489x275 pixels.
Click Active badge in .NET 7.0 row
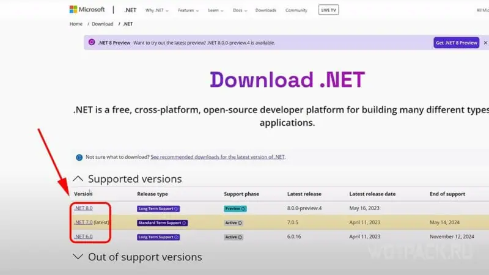point(233,223)
